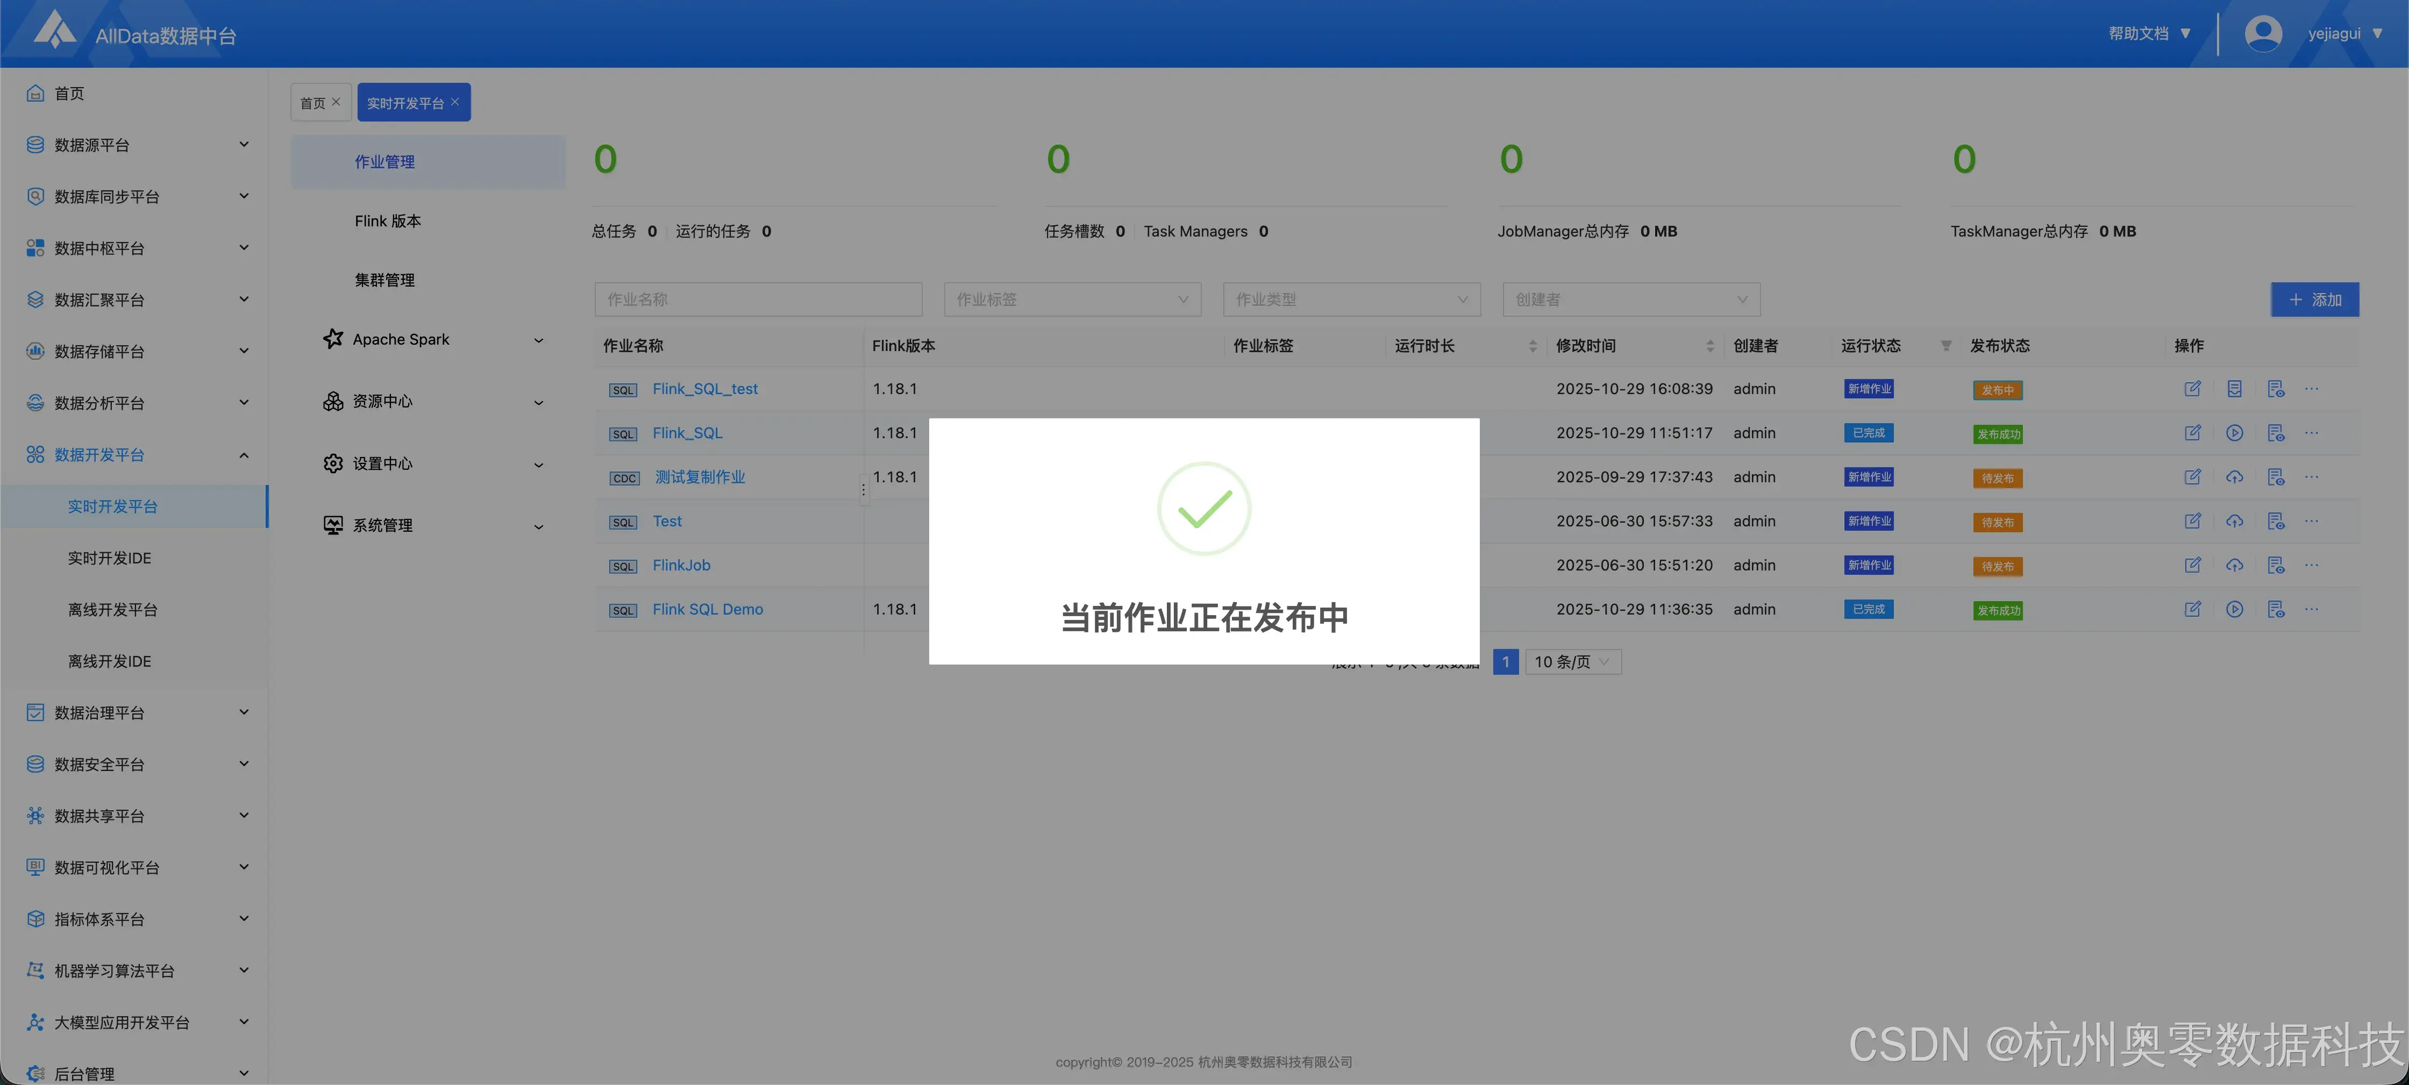Open the 创建者 dropdown
The height and width of the screenshot is (1085, 2409).
pos(1631,299)
